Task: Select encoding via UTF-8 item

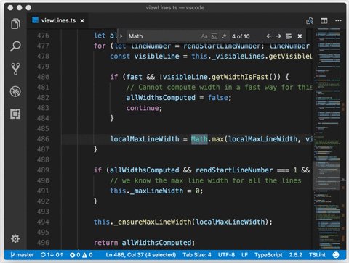Action: [226, 255]
